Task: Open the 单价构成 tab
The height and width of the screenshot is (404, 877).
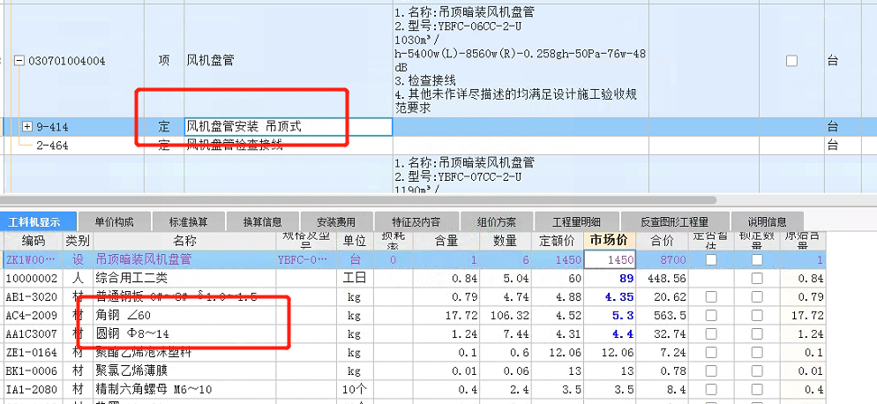Action: (x=114, y=222)
